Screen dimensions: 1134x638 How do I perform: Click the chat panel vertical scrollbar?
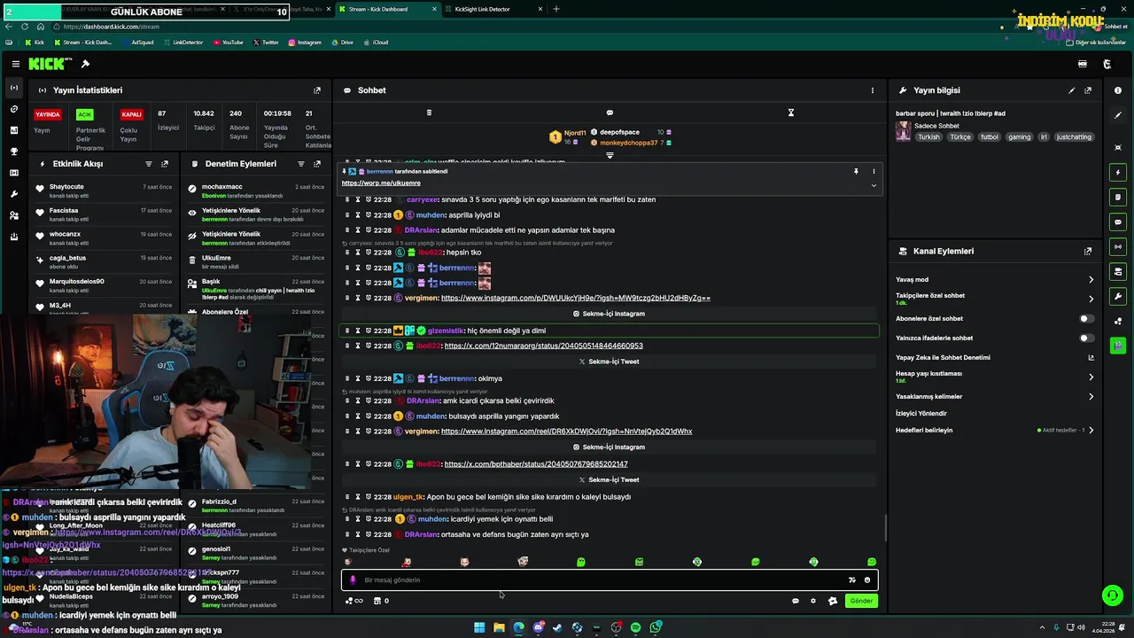point(885,529)
